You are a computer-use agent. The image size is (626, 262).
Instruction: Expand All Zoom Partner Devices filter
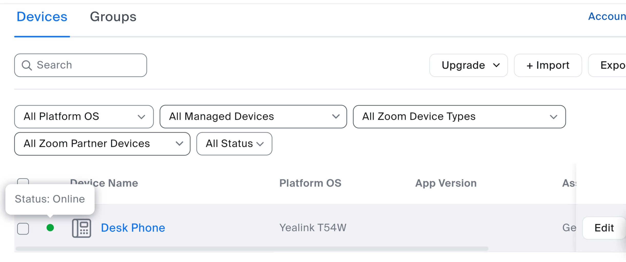[102, 144]
